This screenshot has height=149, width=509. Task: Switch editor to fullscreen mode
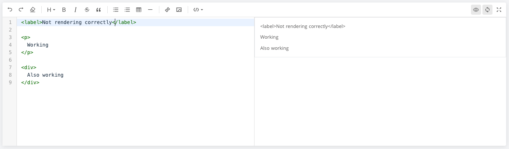499,10
